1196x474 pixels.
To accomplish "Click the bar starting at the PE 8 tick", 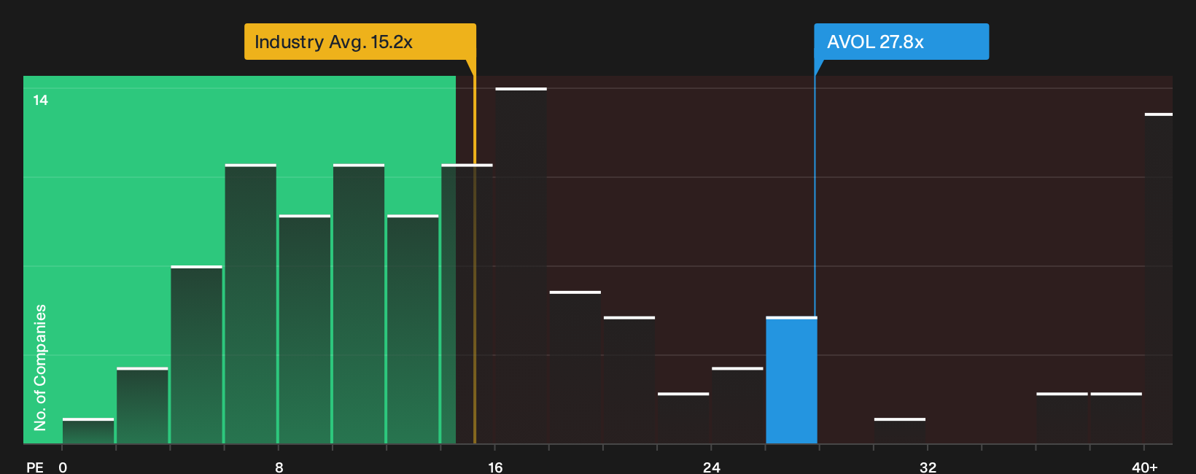I will pos(305,329).
